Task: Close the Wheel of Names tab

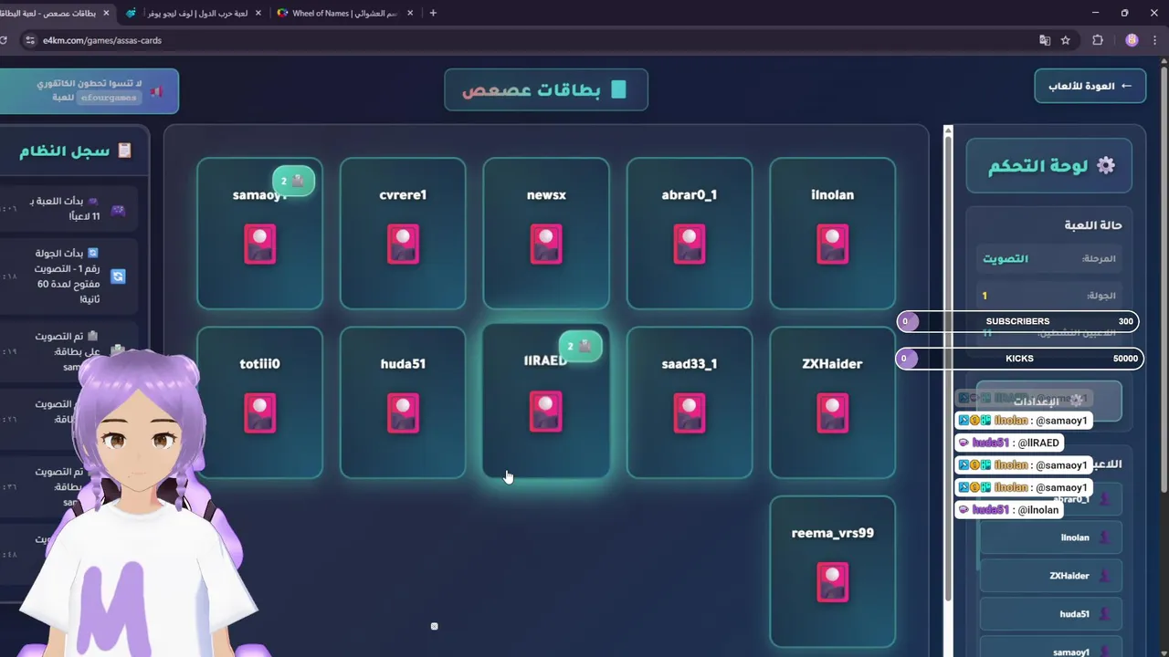Action: coord(410,13)
